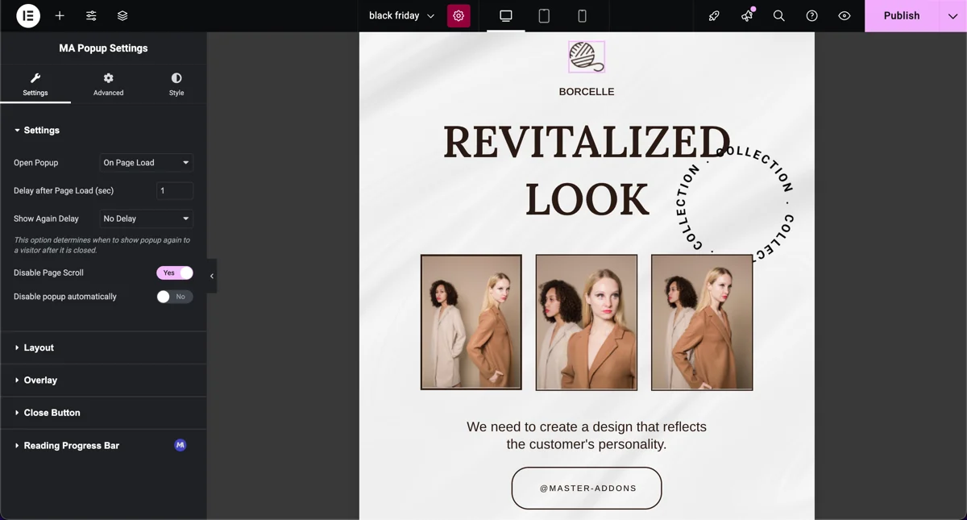Click the Add Element plus icon
This screenshot has width=967, height=520.
[60, 15]
